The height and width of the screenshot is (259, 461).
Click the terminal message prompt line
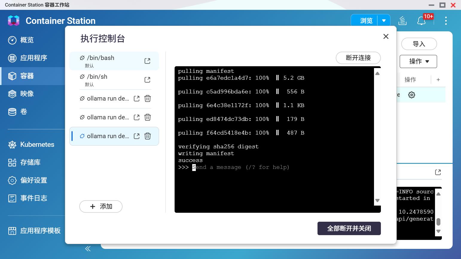(234, 167)
